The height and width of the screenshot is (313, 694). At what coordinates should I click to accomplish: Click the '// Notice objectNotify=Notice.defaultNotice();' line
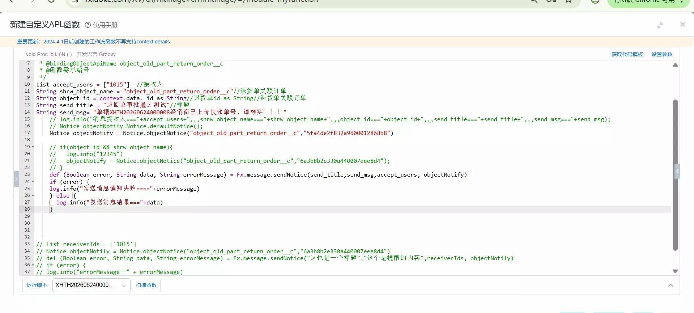point(126,126)
